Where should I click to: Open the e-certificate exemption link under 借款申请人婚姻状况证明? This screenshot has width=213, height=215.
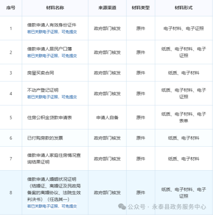click(x=52, y=206)
